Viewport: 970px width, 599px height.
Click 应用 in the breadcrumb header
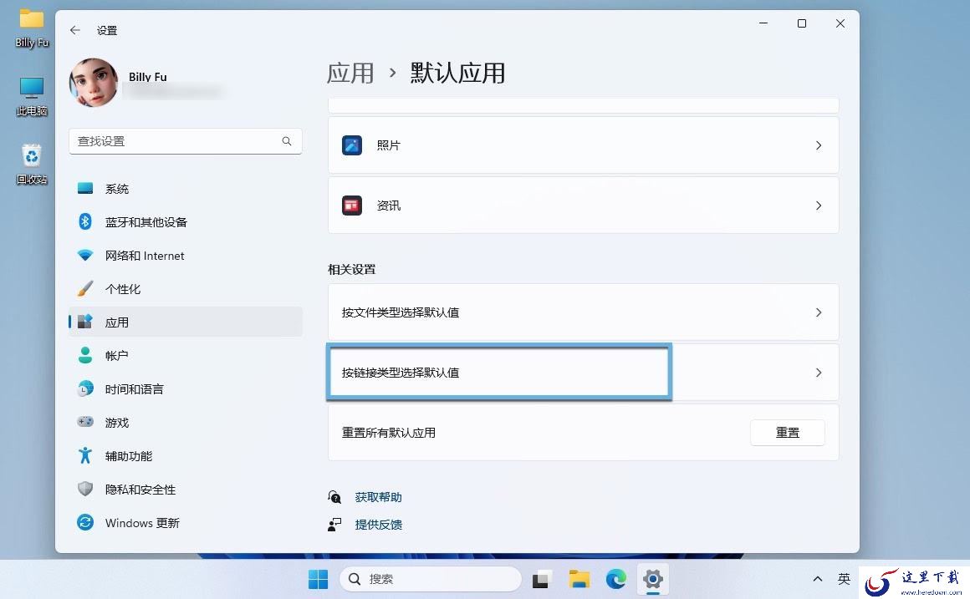(350, 73)
